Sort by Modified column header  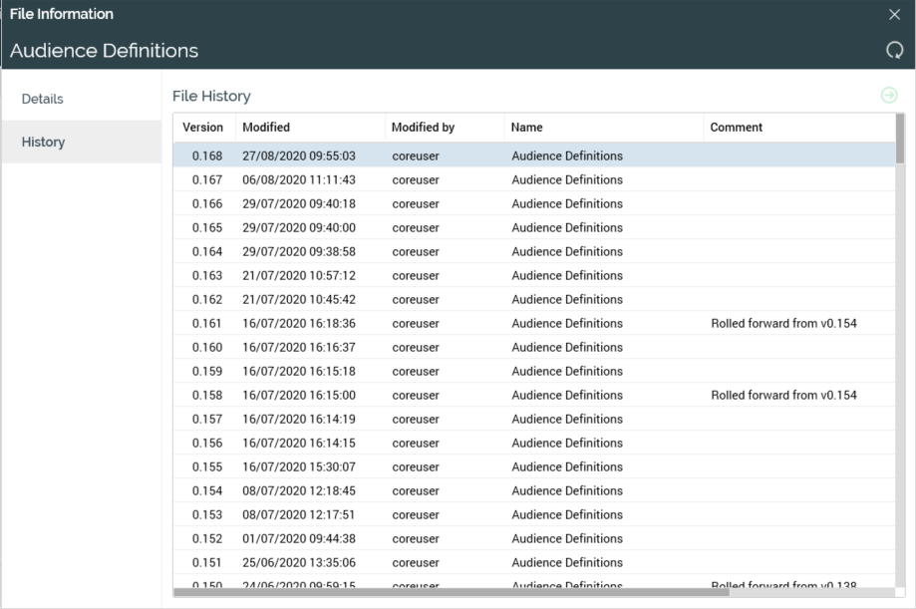[x=266, y=128]
